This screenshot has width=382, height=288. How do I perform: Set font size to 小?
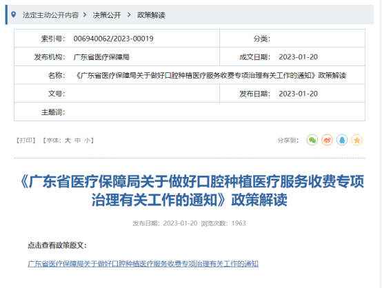[x=87, y=141]
